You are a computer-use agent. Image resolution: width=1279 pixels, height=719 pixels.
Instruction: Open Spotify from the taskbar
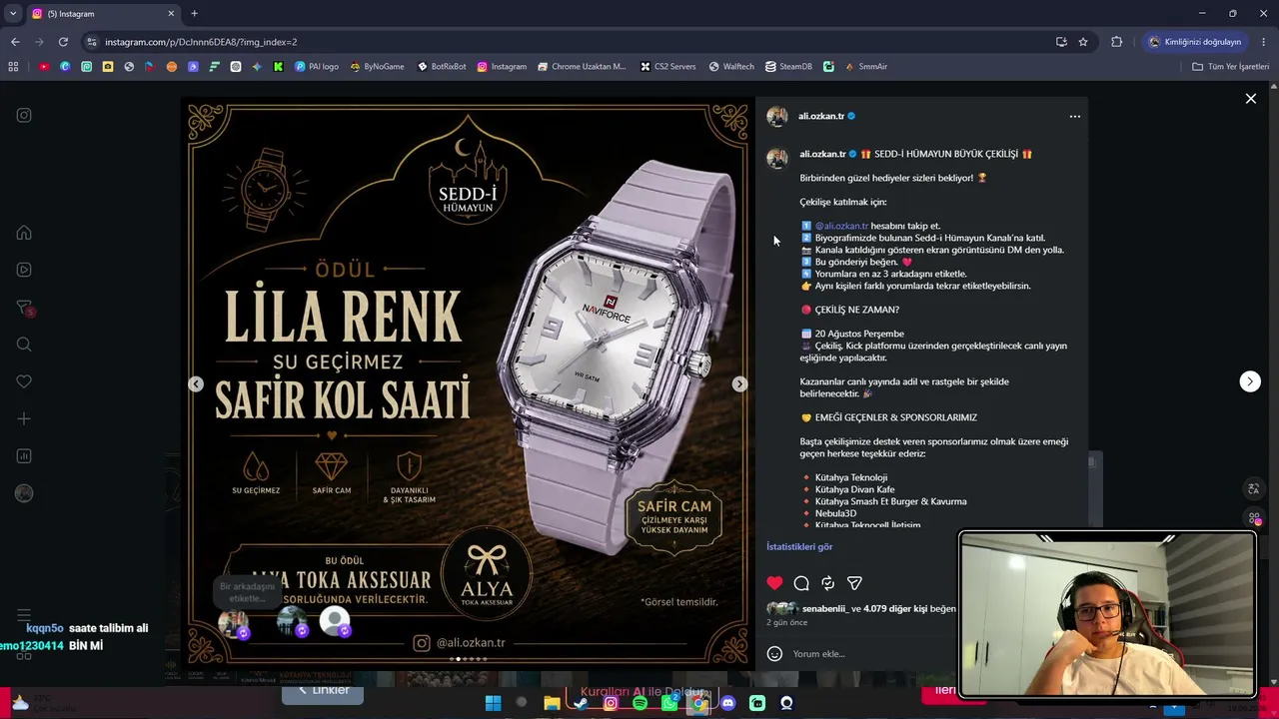point(639,703)
